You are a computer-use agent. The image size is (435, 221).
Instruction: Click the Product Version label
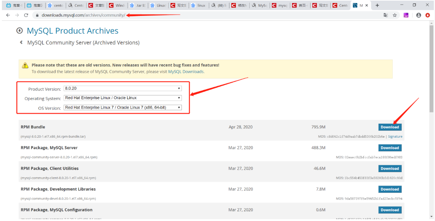tap(45, 89)
